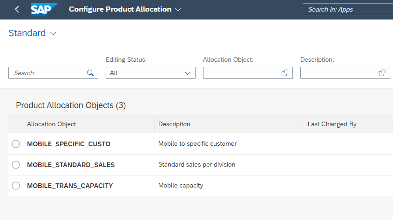The image size is (393, 220).
Task: Select the MOBILE_SPECIFIC_CUSTO radio button
Action: click(x=16, y=144)
